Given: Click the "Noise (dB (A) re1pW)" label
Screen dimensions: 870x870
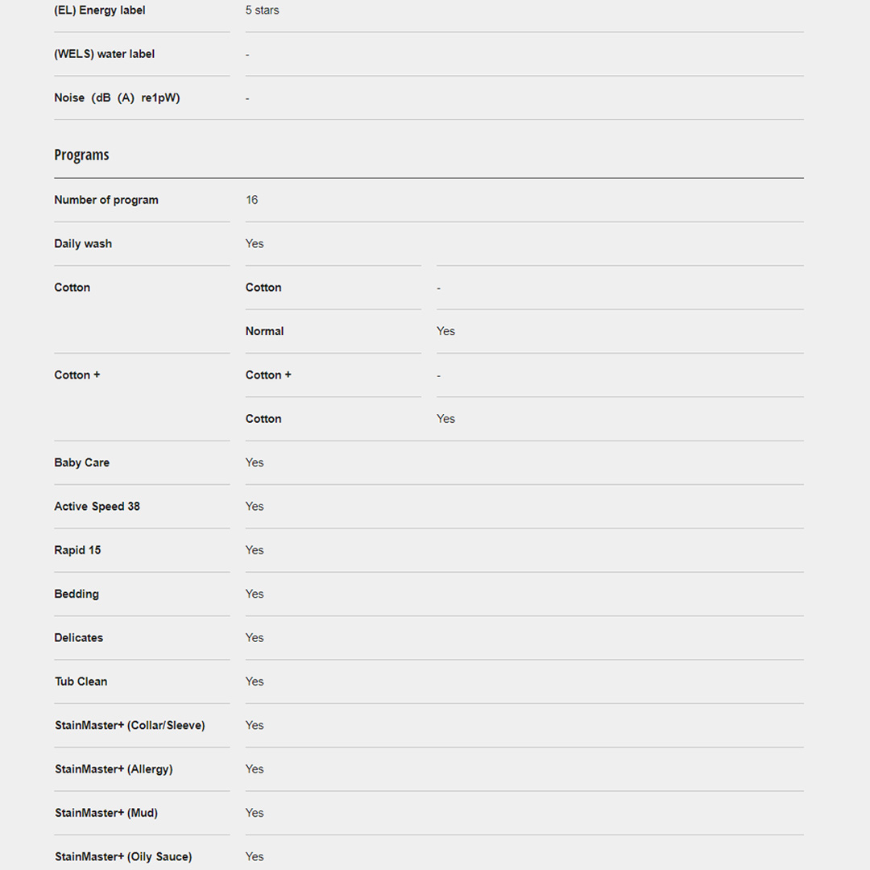Looking at the screenshot, I should [x=117, y=97].
